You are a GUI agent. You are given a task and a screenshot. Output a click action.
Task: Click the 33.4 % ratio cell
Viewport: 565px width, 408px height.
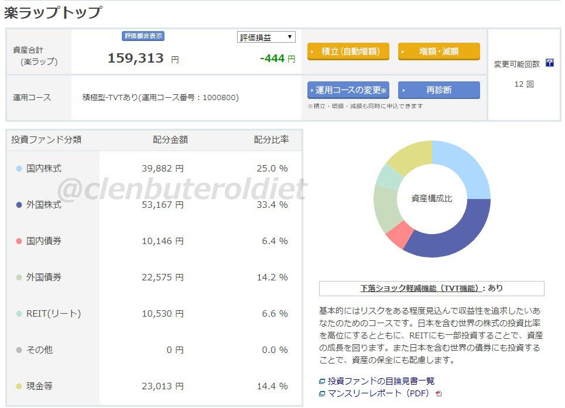272,205
